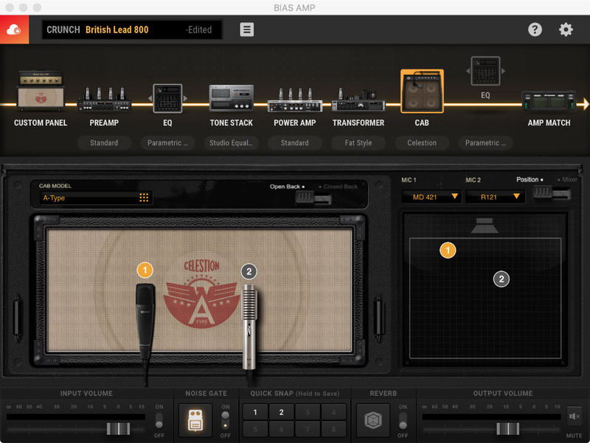Click left arrow beside first EQ module
The width and height of the screenshot is (590, 443).
click(x=150, y=99)
